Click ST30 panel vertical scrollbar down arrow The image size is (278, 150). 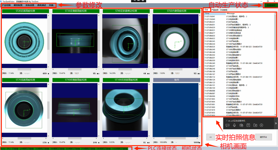(x=99, y=67)
